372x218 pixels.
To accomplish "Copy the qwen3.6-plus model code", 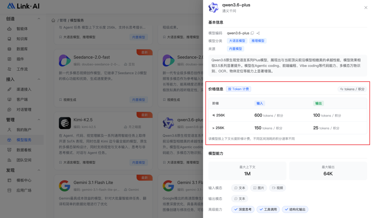I will [252, 33].
